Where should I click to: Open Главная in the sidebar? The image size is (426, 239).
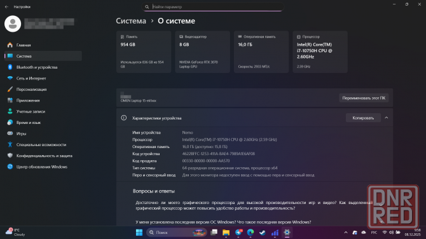(43, 44)
